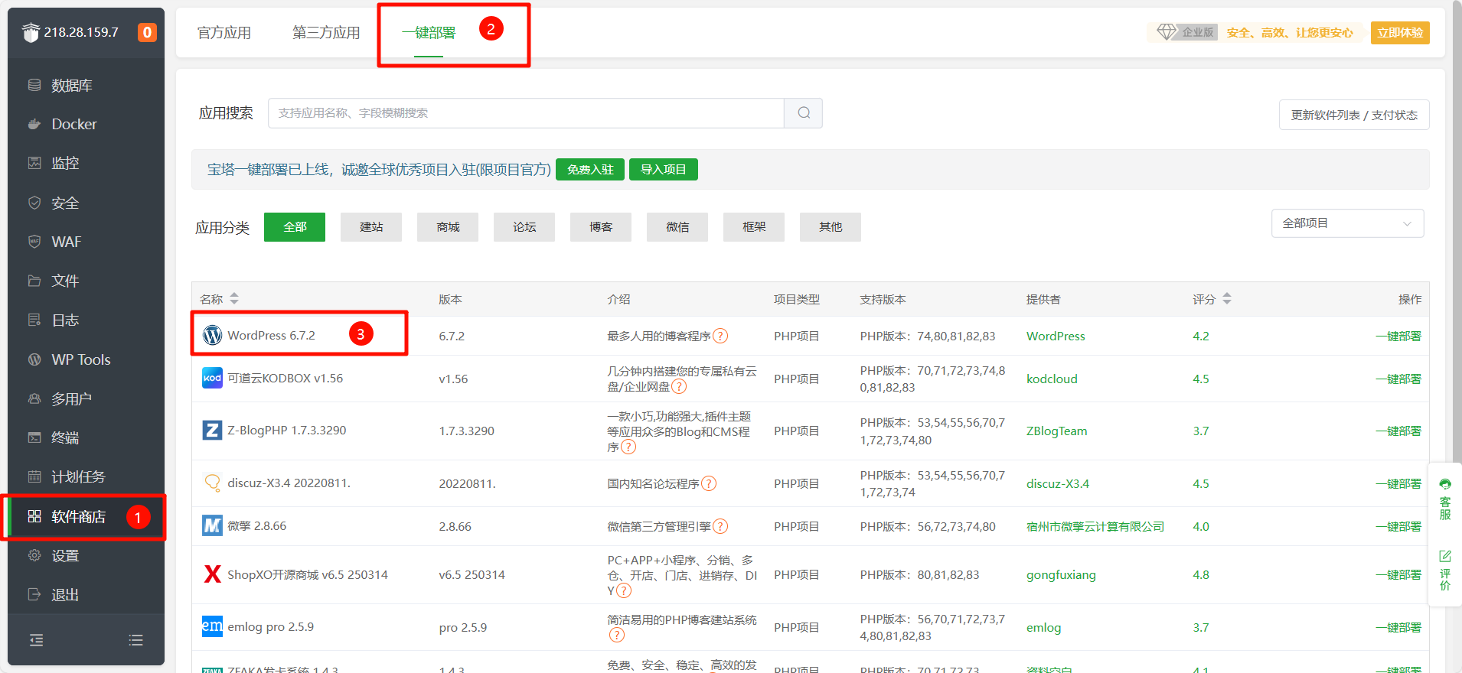Click the 导入项目 button
Screen dimensions: 1462x673
click(664, 170)
